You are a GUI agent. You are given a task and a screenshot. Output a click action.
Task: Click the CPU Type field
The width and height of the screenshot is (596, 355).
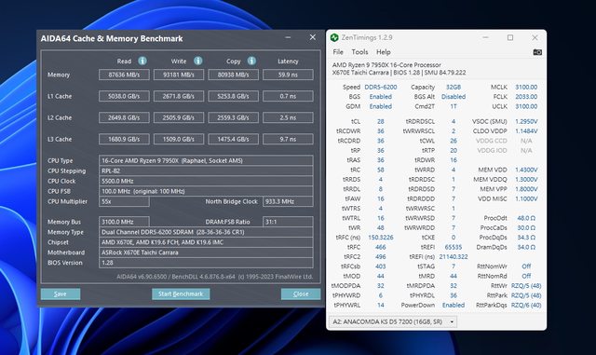click(206, 160)
